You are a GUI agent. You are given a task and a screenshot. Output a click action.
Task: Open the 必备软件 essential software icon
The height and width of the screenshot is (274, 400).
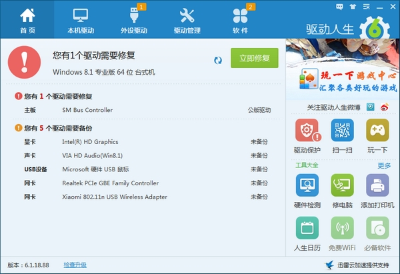377,229
